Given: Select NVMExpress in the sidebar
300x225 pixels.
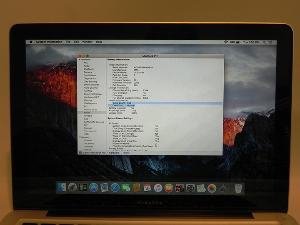Looking at the screenshot, I should coord(90,103).
